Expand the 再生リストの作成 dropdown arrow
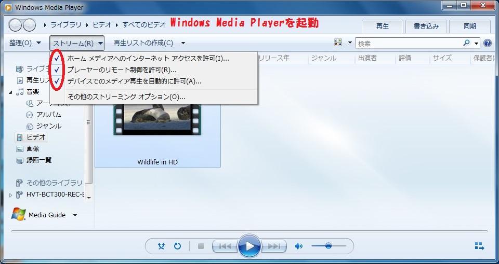499x264 pixels. coord(183,43)
